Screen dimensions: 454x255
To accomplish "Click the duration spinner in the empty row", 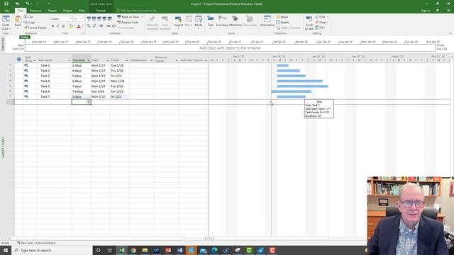I will point(89,102).
